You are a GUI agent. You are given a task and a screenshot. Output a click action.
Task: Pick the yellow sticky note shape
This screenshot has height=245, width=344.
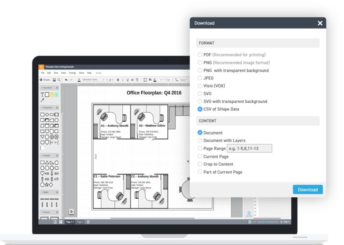click(52, 95)
